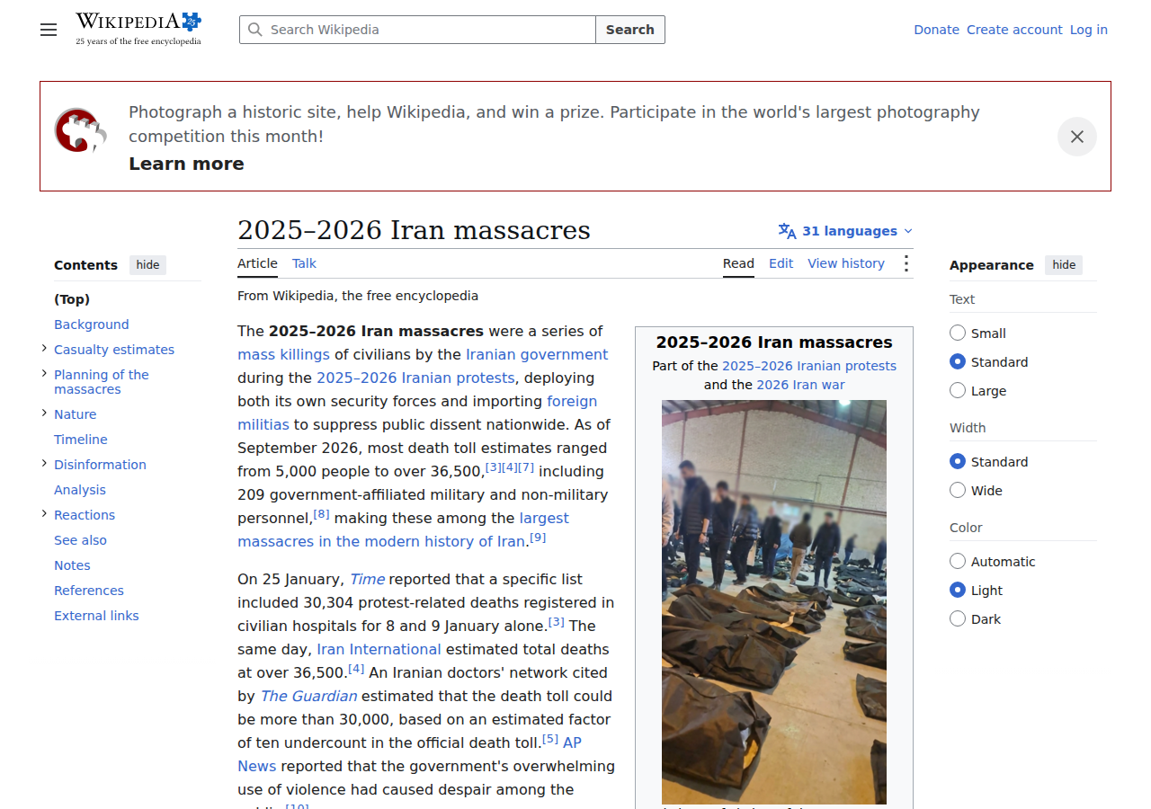Image resolution: width=1151 pixels, height=809 pixels.
Task: Select the Article tab
Action: [257, 263]
